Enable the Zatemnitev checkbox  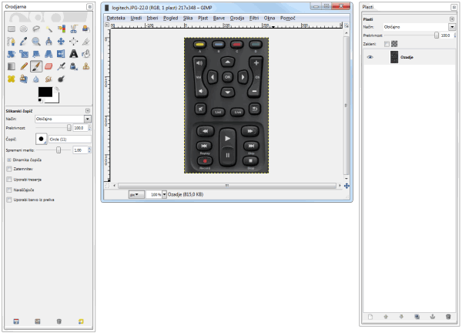(x=9, y=169)
